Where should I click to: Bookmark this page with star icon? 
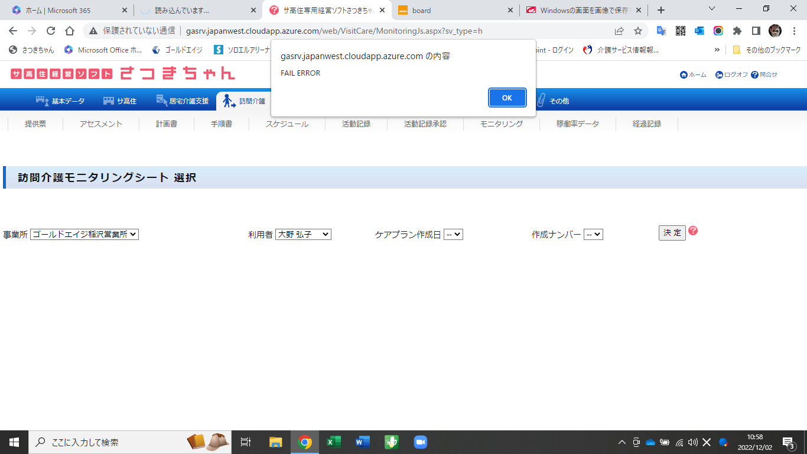pos(638,31)
